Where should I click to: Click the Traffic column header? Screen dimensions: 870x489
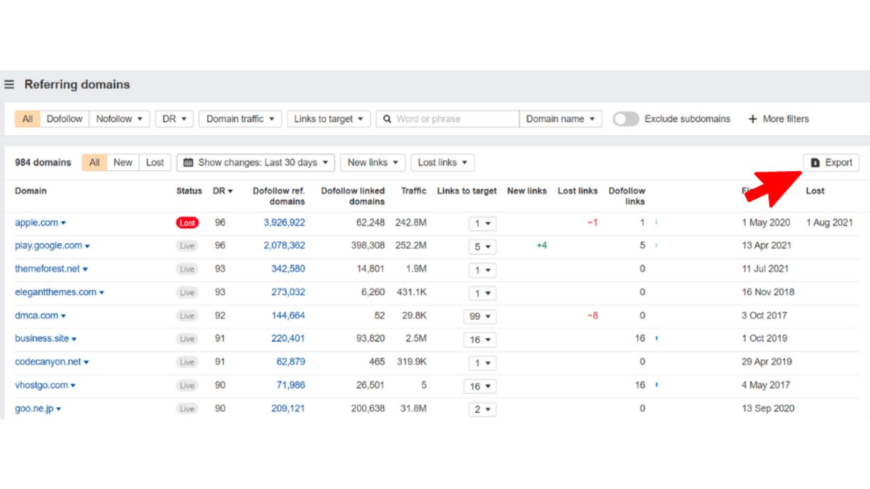click(413, 191)
